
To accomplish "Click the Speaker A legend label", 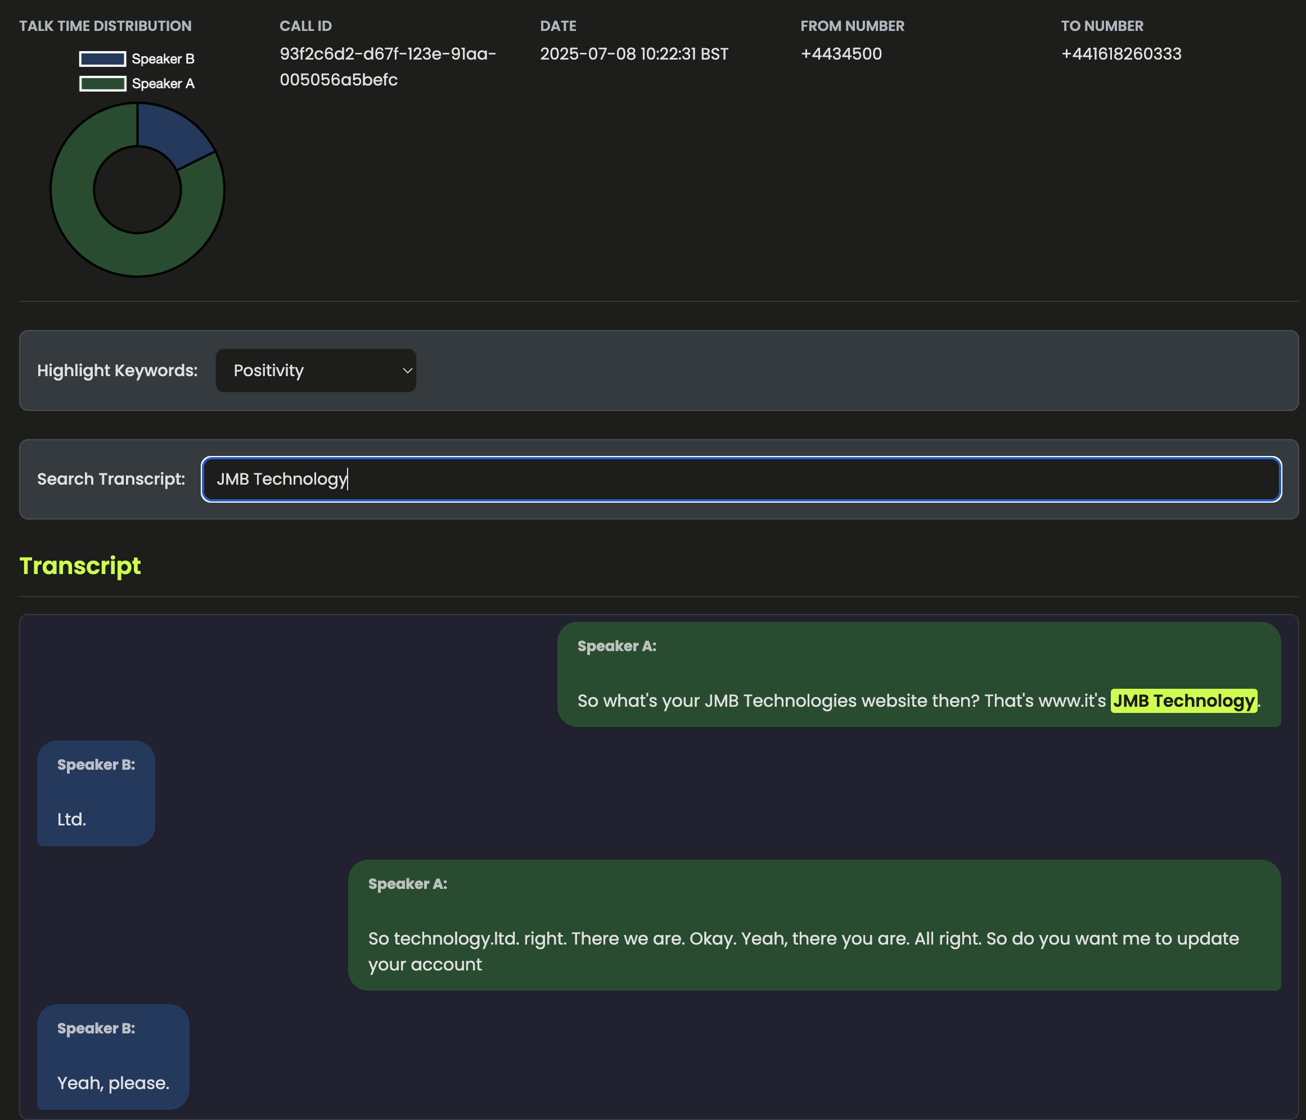I will pos(163,84).
